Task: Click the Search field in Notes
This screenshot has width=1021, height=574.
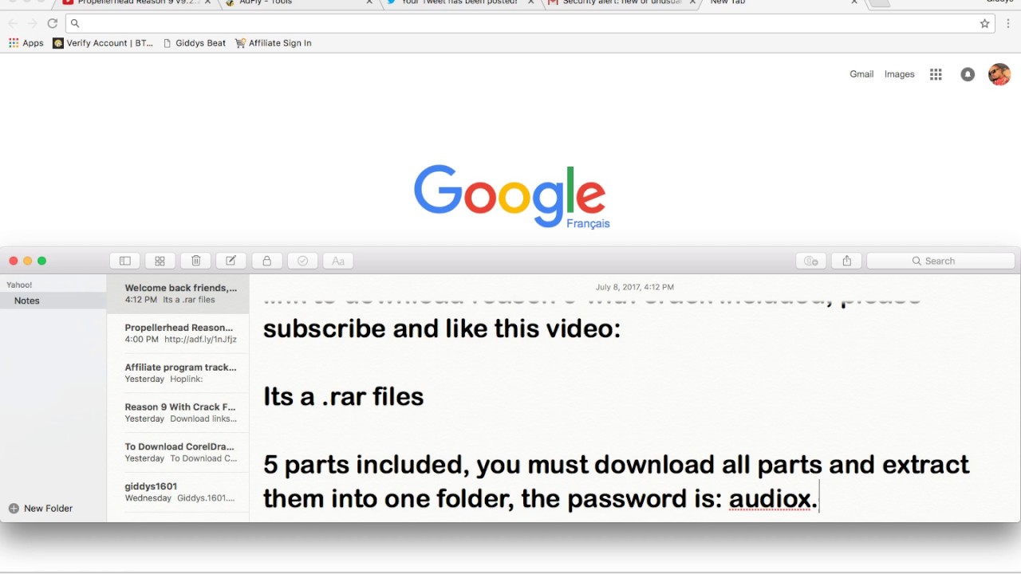Action: tap(940, 261)
